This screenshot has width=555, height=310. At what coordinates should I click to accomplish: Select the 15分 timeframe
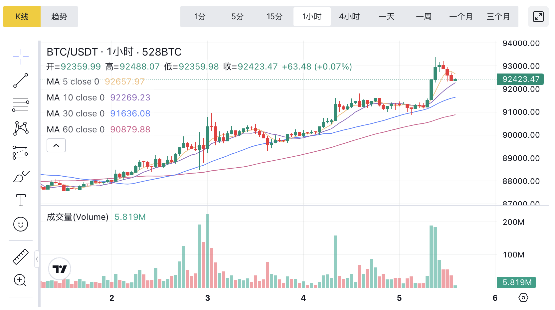coord(275,17)
